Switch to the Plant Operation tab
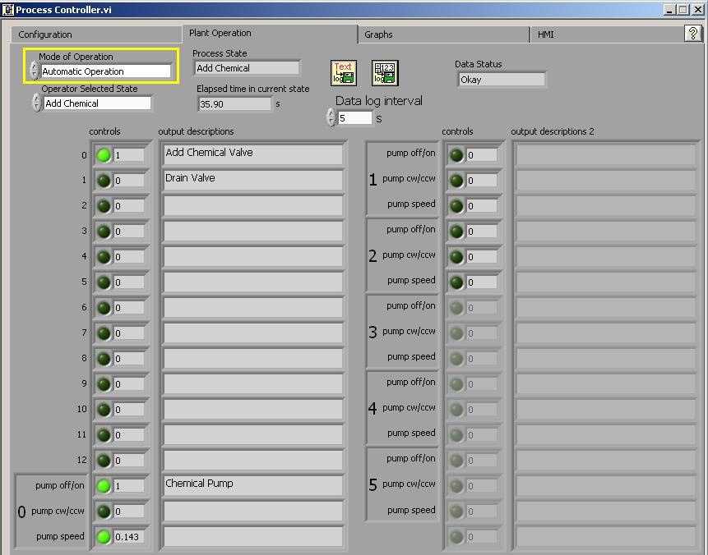Viewport: 708px width, 555px height. tap(270, 34)
